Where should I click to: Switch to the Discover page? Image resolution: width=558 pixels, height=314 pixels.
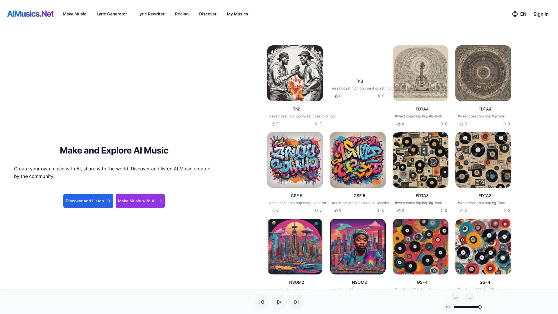(x=208, y=14)
